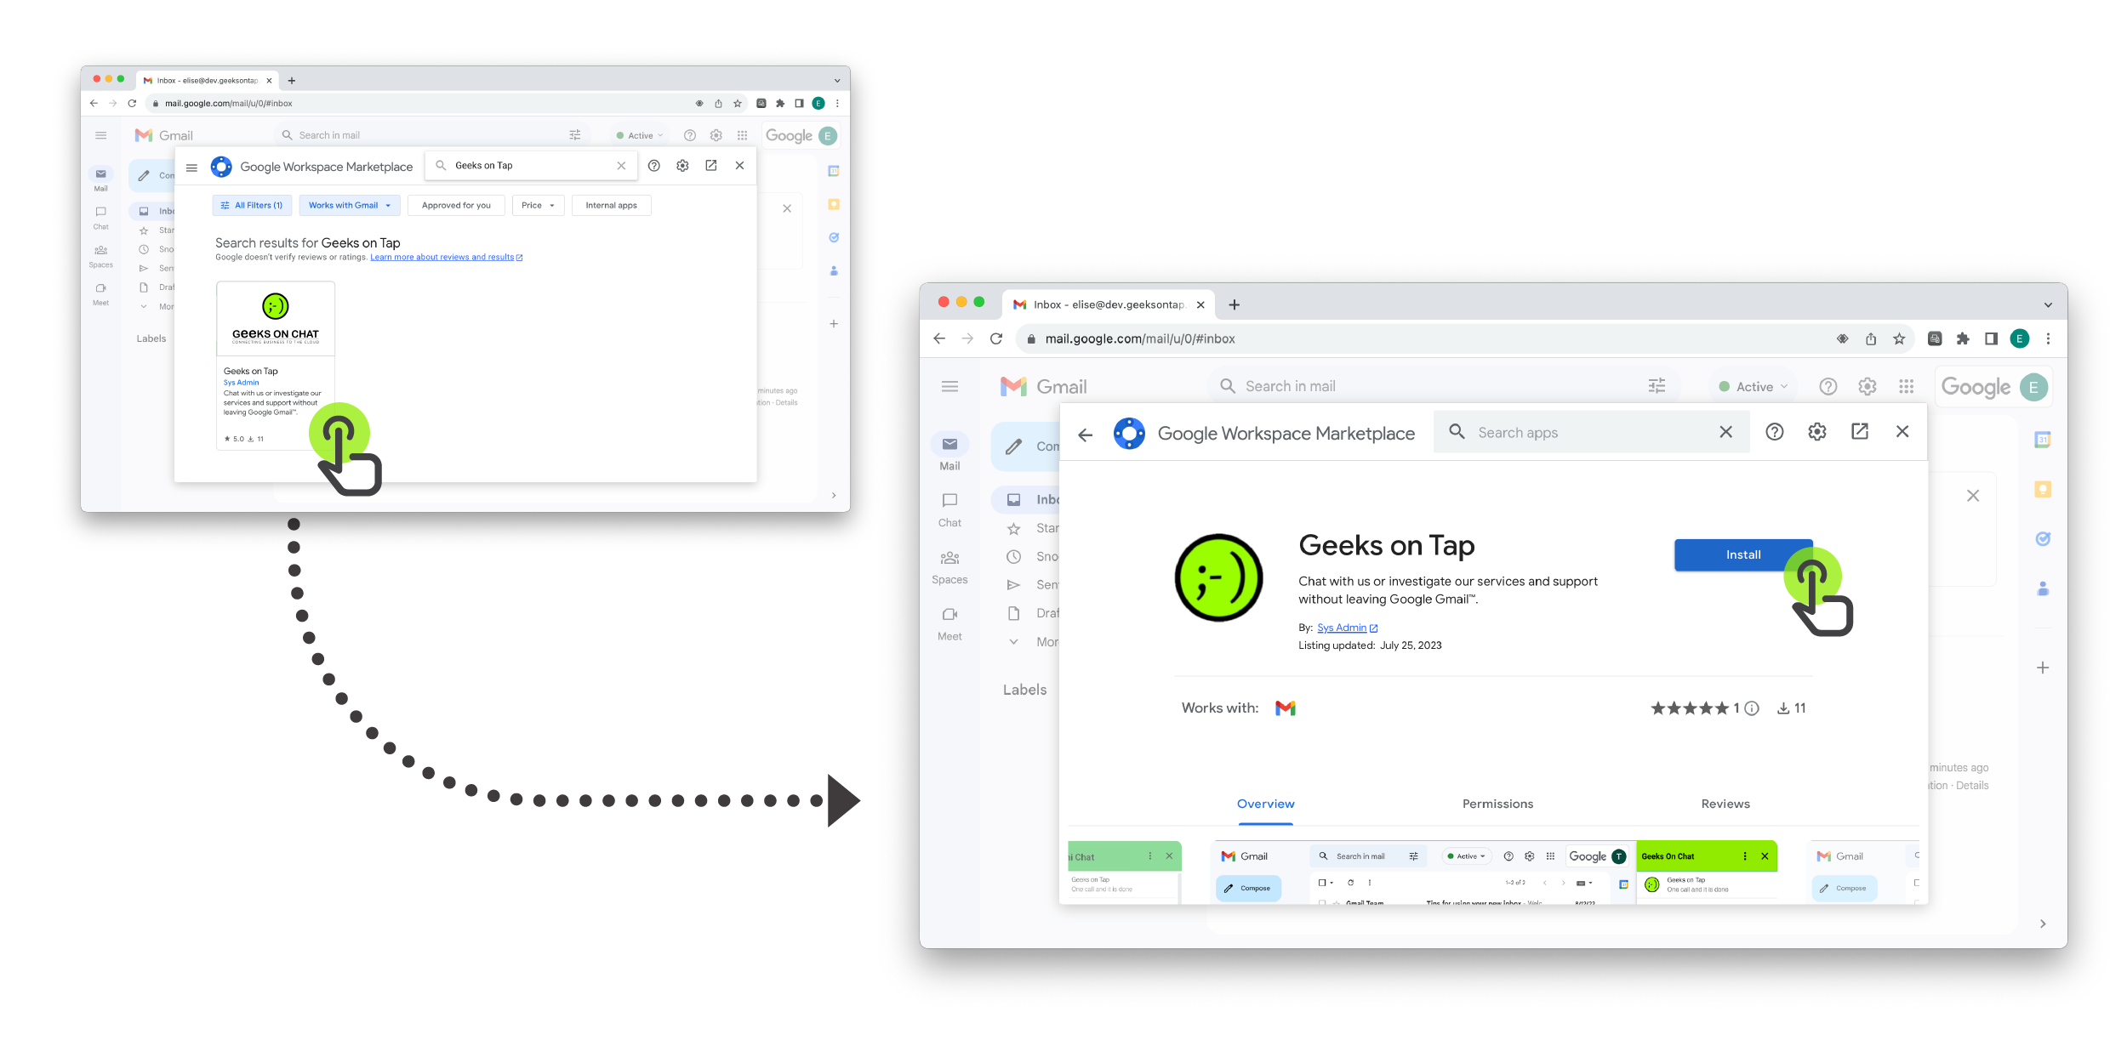Image resolution: width=2127 pixels, height=1063 pixels.
Task: Expand Price filter dropdown
Action: [538, 205]
